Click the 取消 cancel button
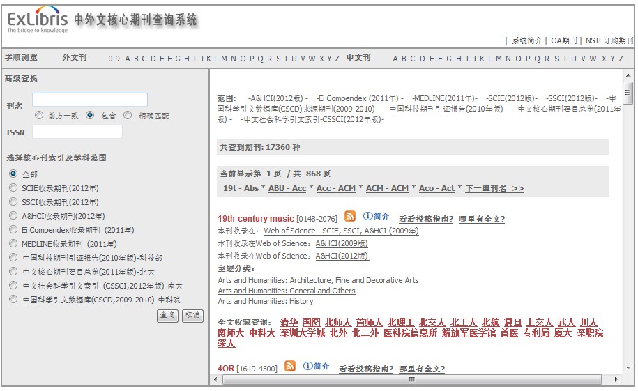This screenshot has height=391, width=638. [x=192, y=316]
